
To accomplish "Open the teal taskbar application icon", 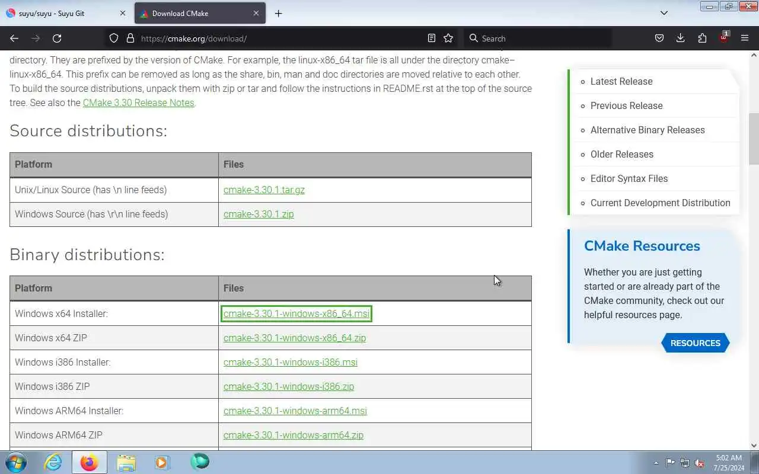I will pos(200,462).
